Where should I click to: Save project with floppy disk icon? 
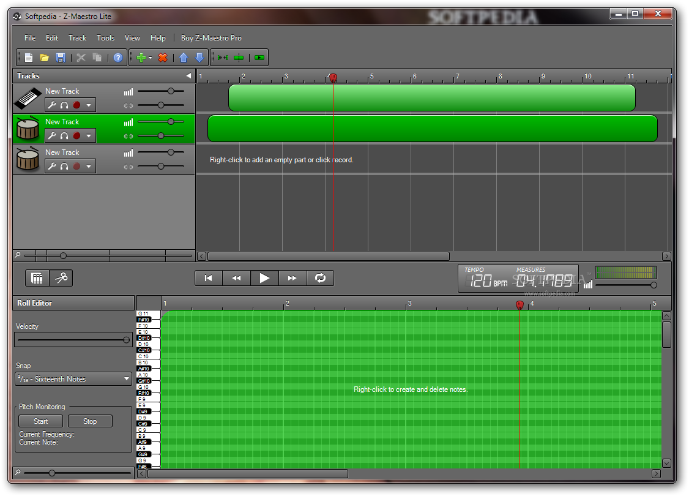point(61,58)
